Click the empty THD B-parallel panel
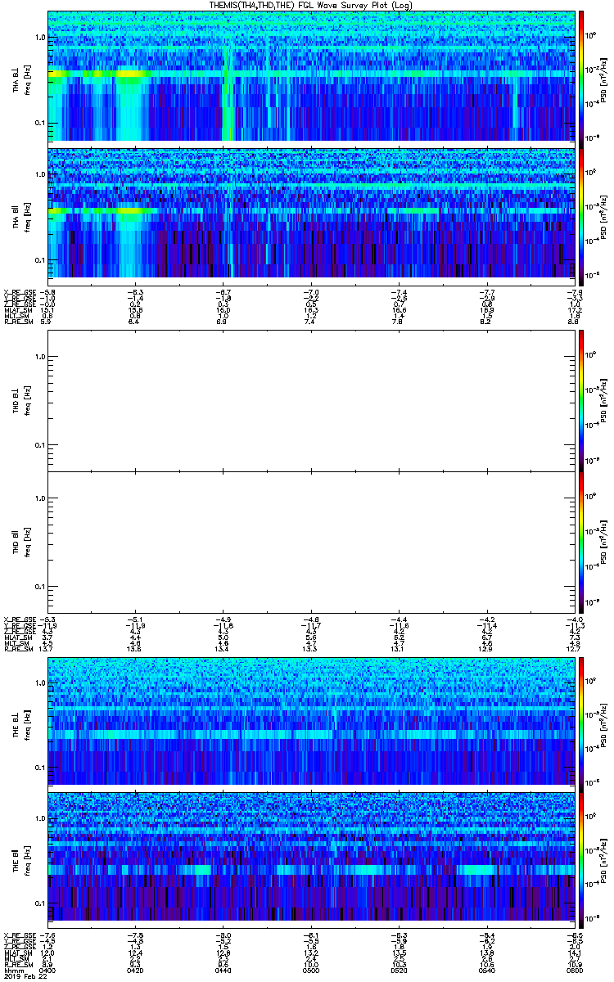614x982 pixels. (311, 541)
